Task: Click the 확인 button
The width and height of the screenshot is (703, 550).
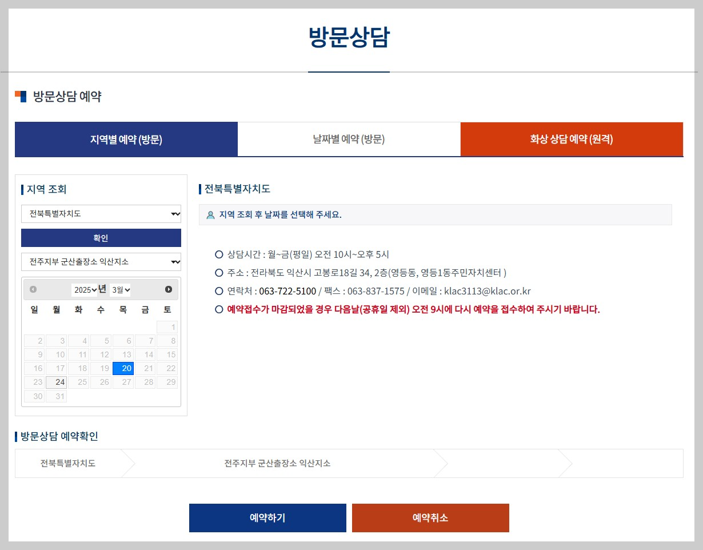Action: [101, 238]
